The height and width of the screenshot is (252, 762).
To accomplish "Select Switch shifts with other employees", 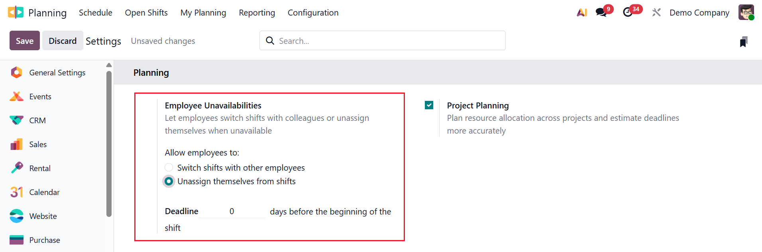I will (x=169, y=167).
